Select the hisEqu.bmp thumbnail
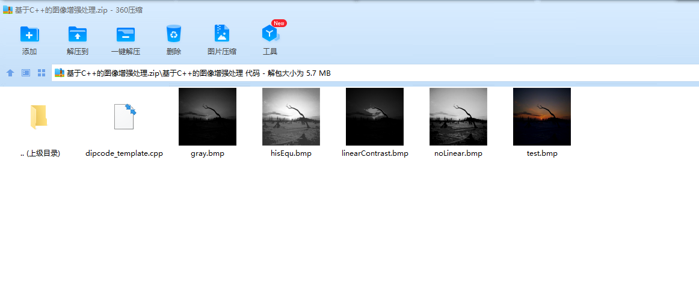This screenshot has height=305, width=699. tap(291, 116)
